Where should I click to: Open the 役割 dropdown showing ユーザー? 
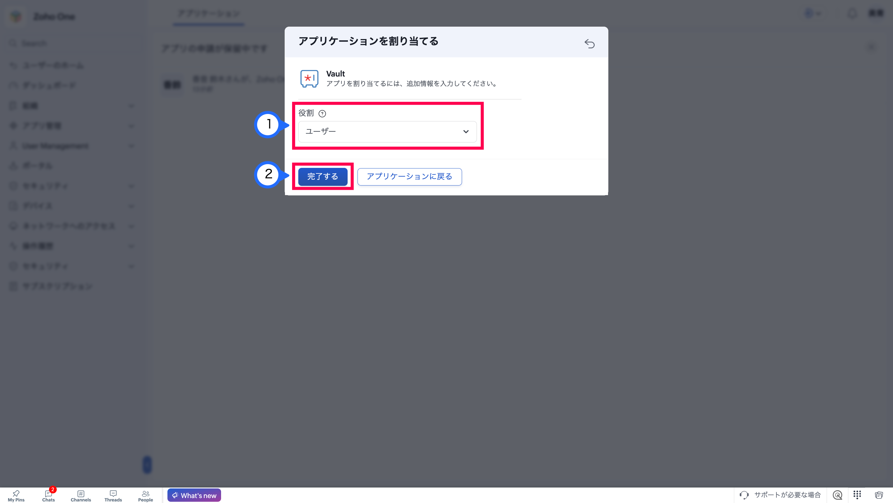pyautogui.click(x=387, y=132)
